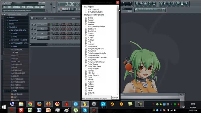Click the FL Studio taskbar icon

pos(85,104)
